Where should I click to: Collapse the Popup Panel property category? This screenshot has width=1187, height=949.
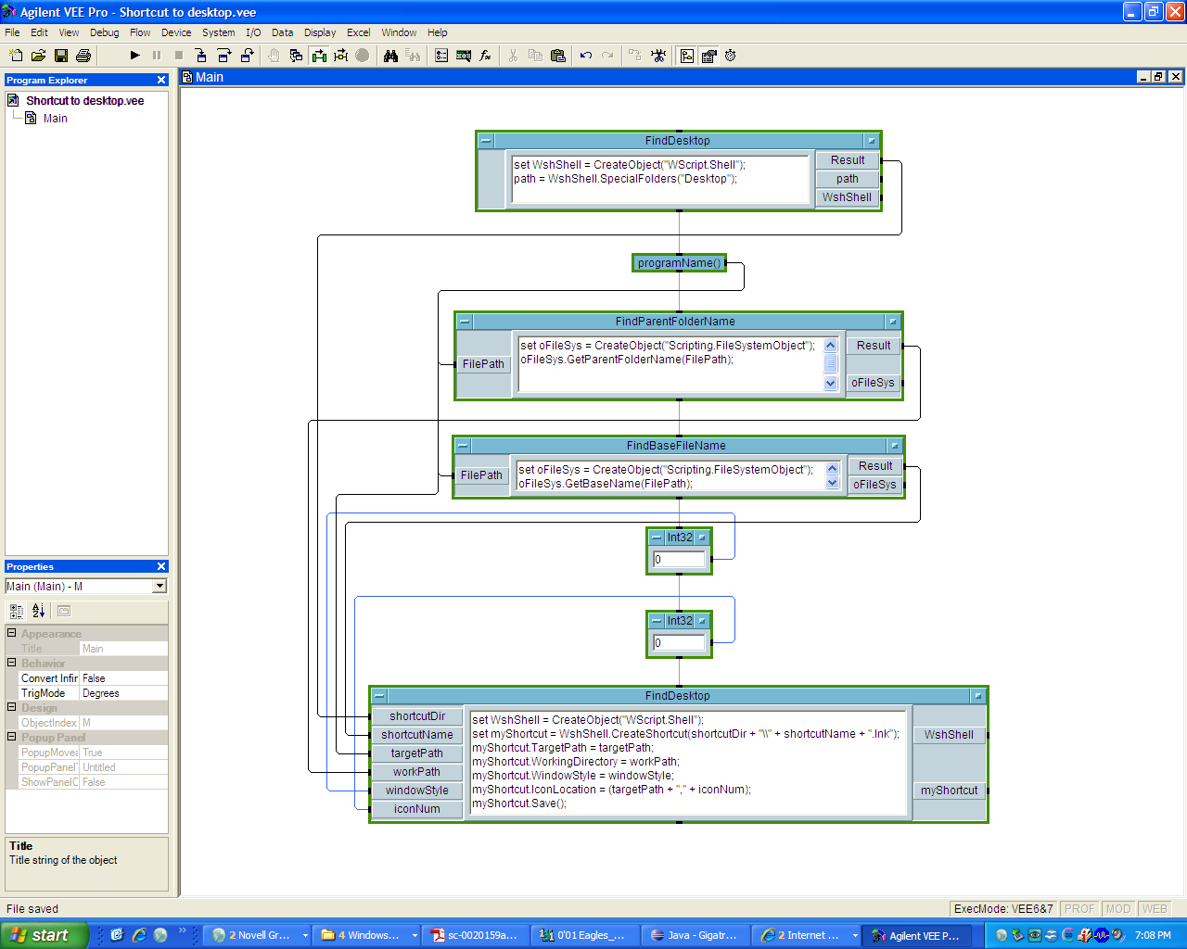click(12, 738)
